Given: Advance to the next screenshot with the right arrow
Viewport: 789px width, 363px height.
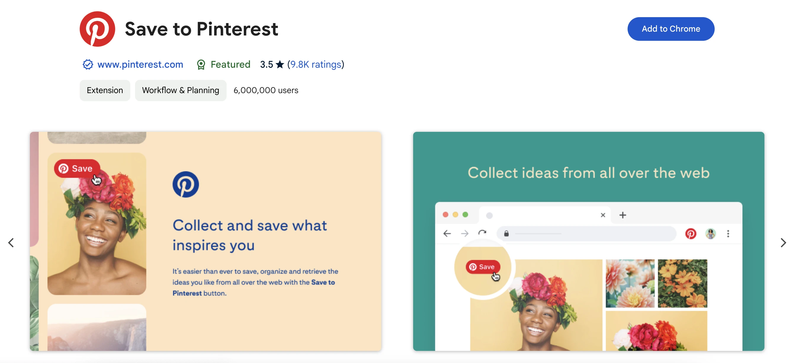Looking at the screenshot, I should (782, 243).
